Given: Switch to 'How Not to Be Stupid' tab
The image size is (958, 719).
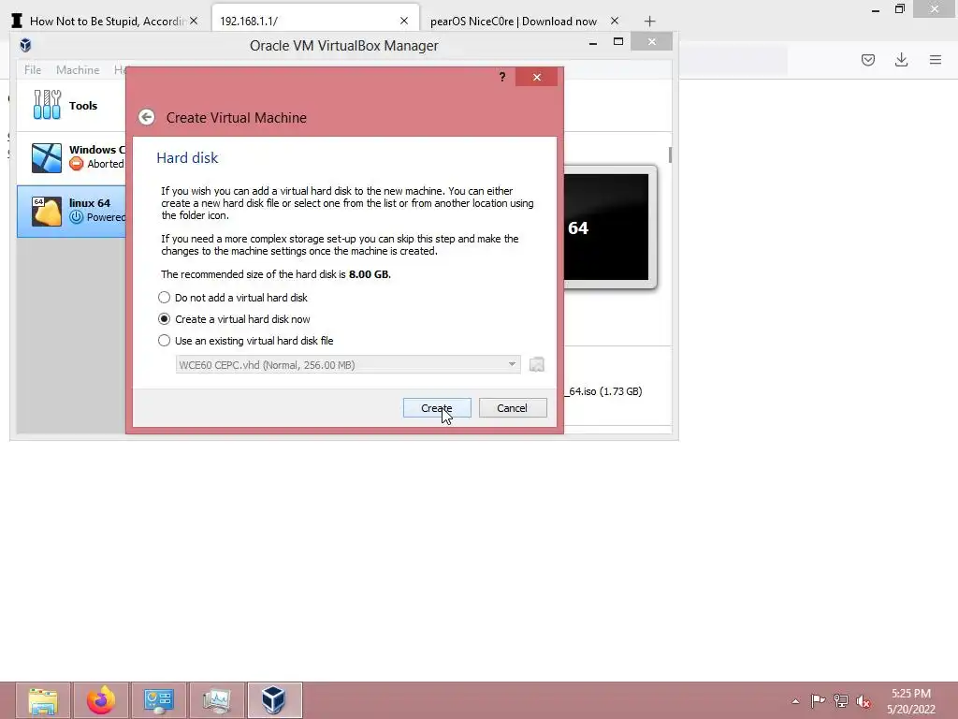Looking at the screenshot, I should (x=107, y=22).
